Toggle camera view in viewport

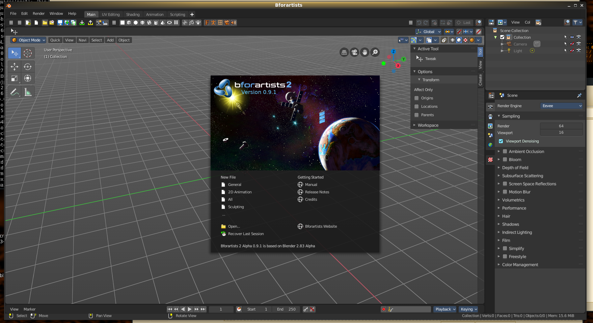(354, 52)
